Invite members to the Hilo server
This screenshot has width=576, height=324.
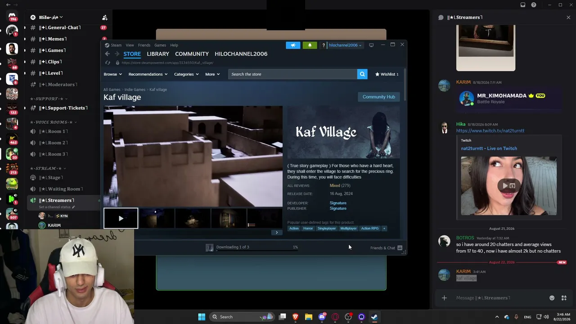105,18
